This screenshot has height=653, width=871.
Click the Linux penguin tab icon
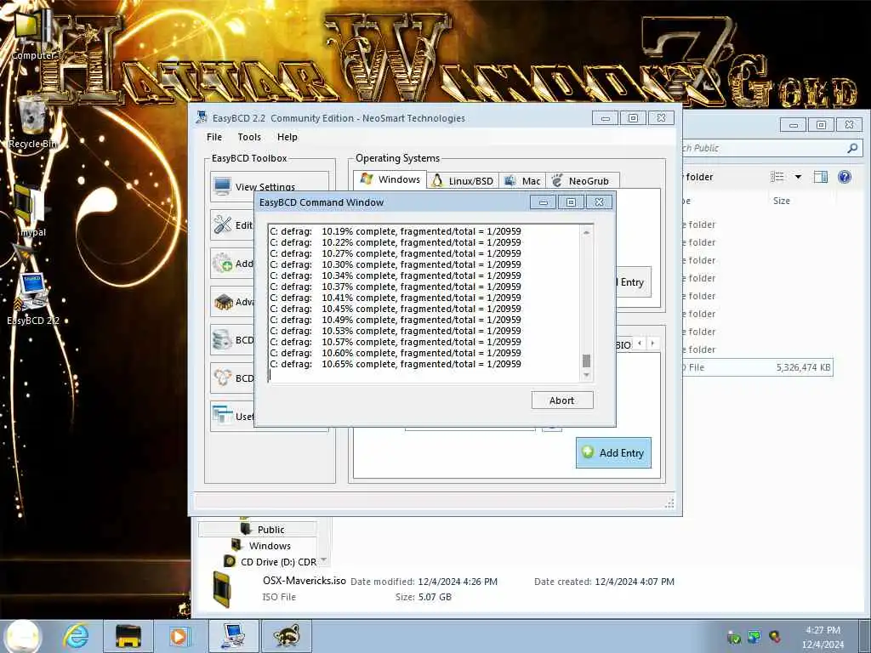pos(437,180)
